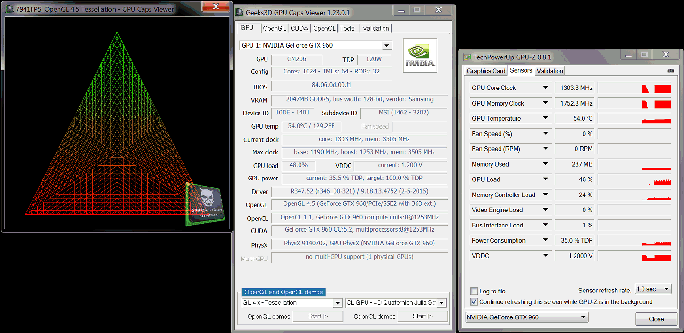Expand the Memory Used sensor dropdown arrow

pyautogui.click(x=545, y=164)
